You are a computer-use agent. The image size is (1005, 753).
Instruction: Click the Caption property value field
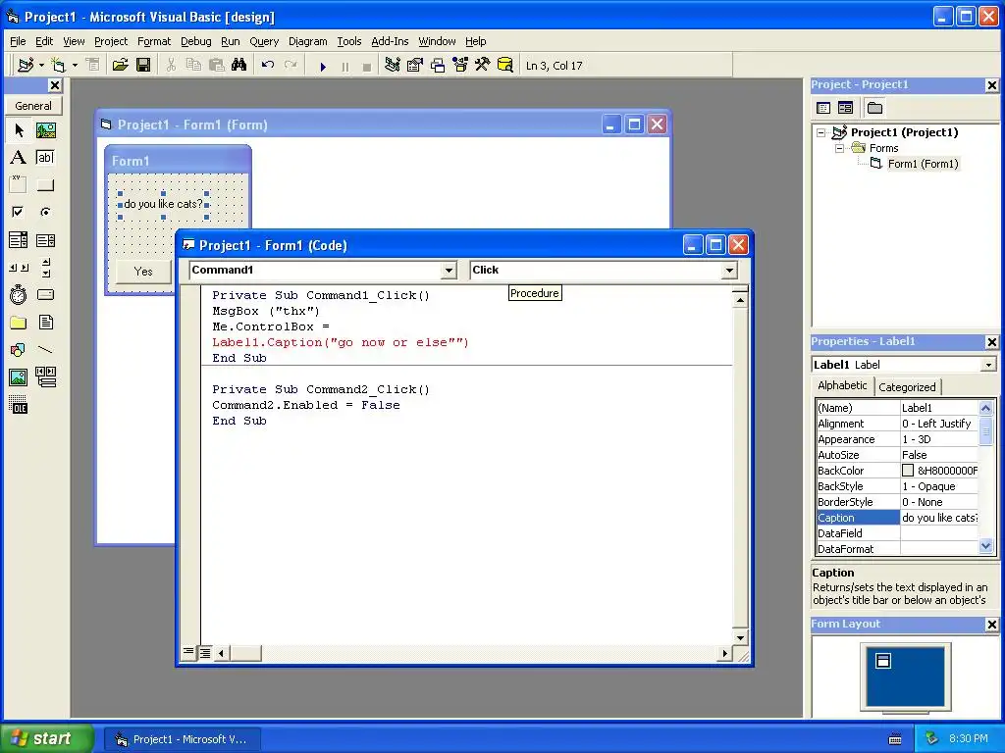(939, 518)
